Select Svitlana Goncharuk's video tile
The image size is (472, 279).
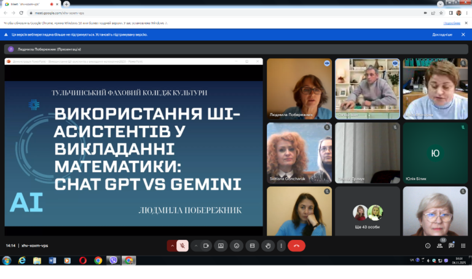(x=299, y=153)
